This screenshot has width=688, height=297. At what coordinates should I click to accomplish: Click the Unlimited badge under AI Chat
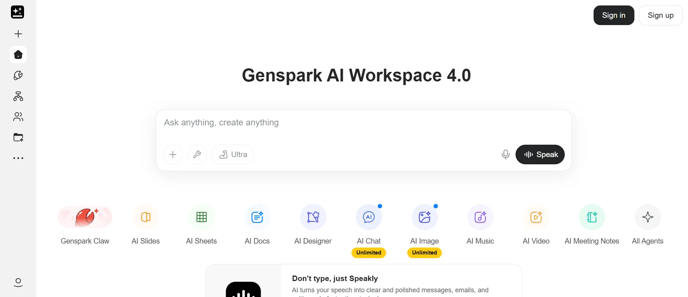(x=369, y=253)
